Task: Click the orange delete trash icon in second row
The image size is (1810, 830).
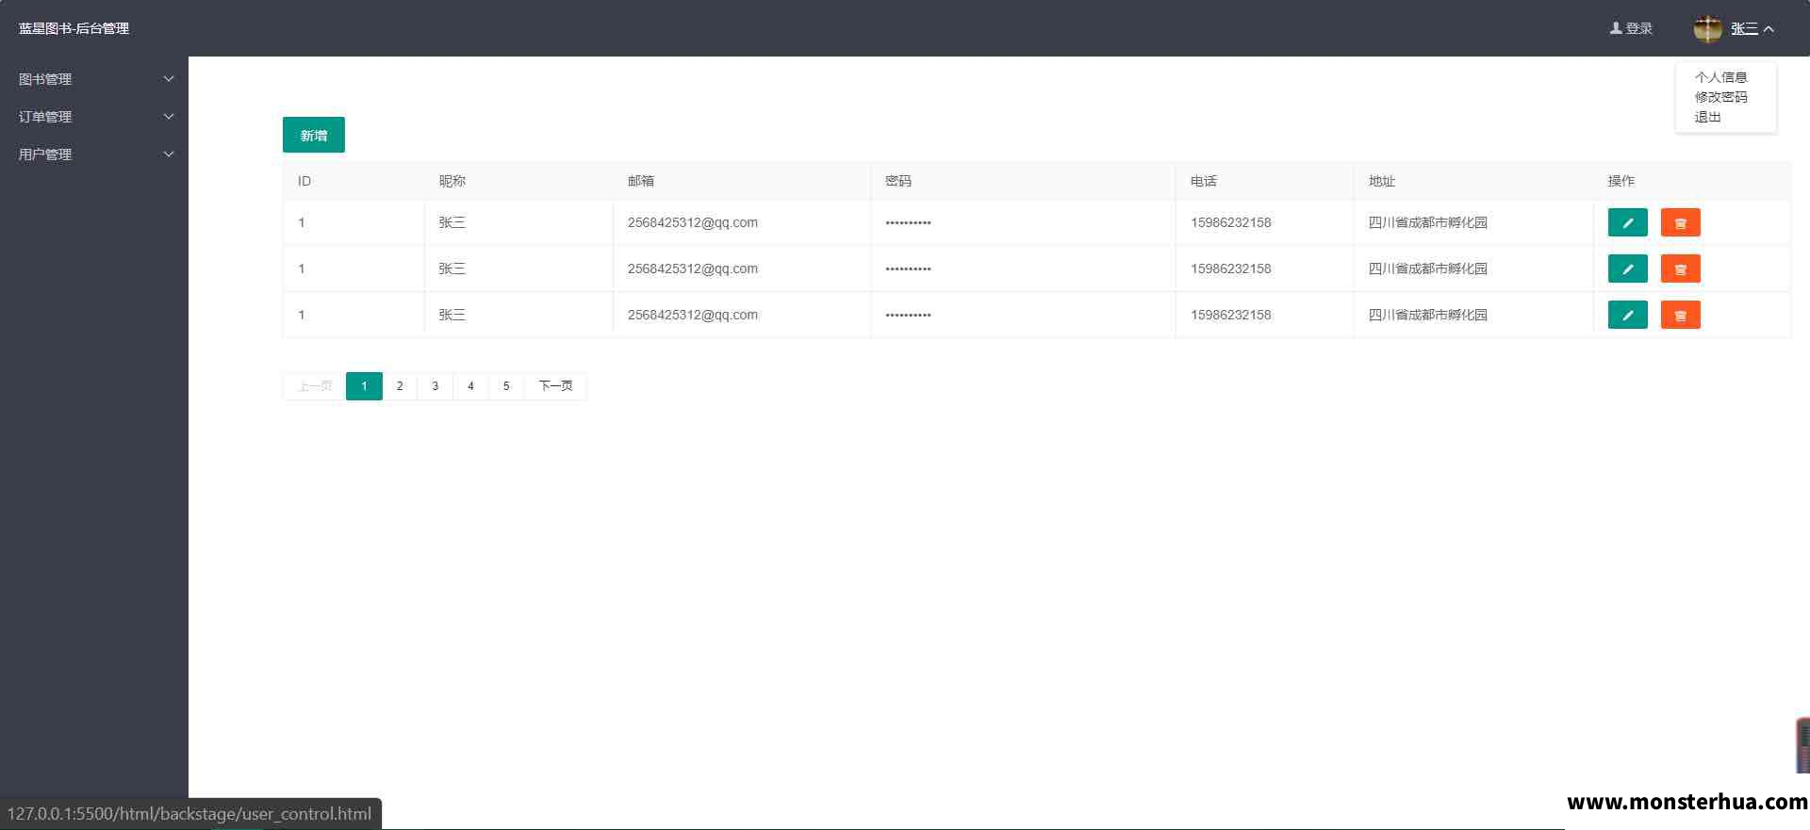Action: click(1680, 269)
